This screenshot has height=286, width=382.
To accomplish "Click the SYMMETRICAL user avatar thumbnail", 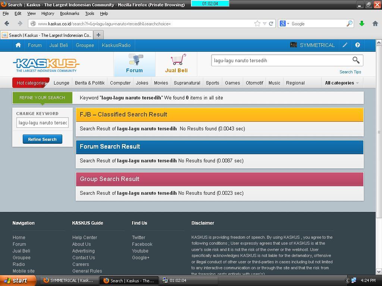I will (x=294, y=45).
